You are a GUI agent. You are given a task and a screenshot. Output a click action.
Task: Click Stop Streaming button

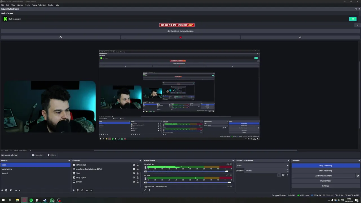click(326, 166)
